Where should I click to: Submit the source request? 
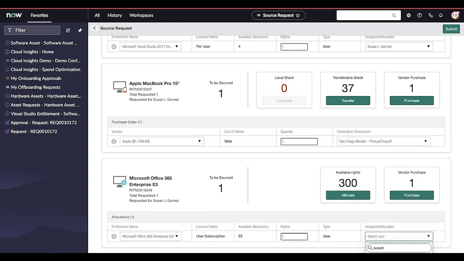pos(451,29)
